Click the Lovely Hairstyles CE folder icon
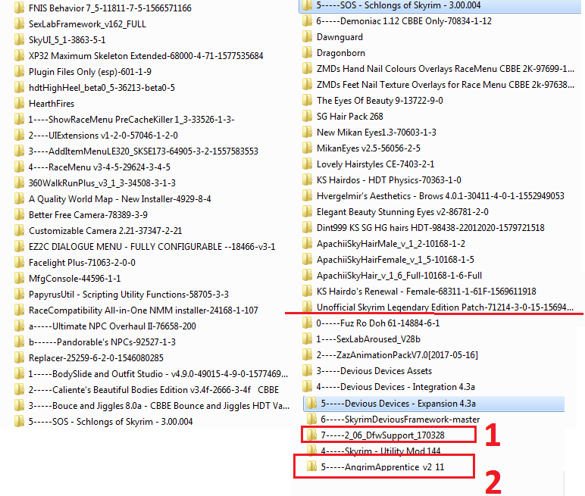Screen dimensions: 585x496 (308, 164)
